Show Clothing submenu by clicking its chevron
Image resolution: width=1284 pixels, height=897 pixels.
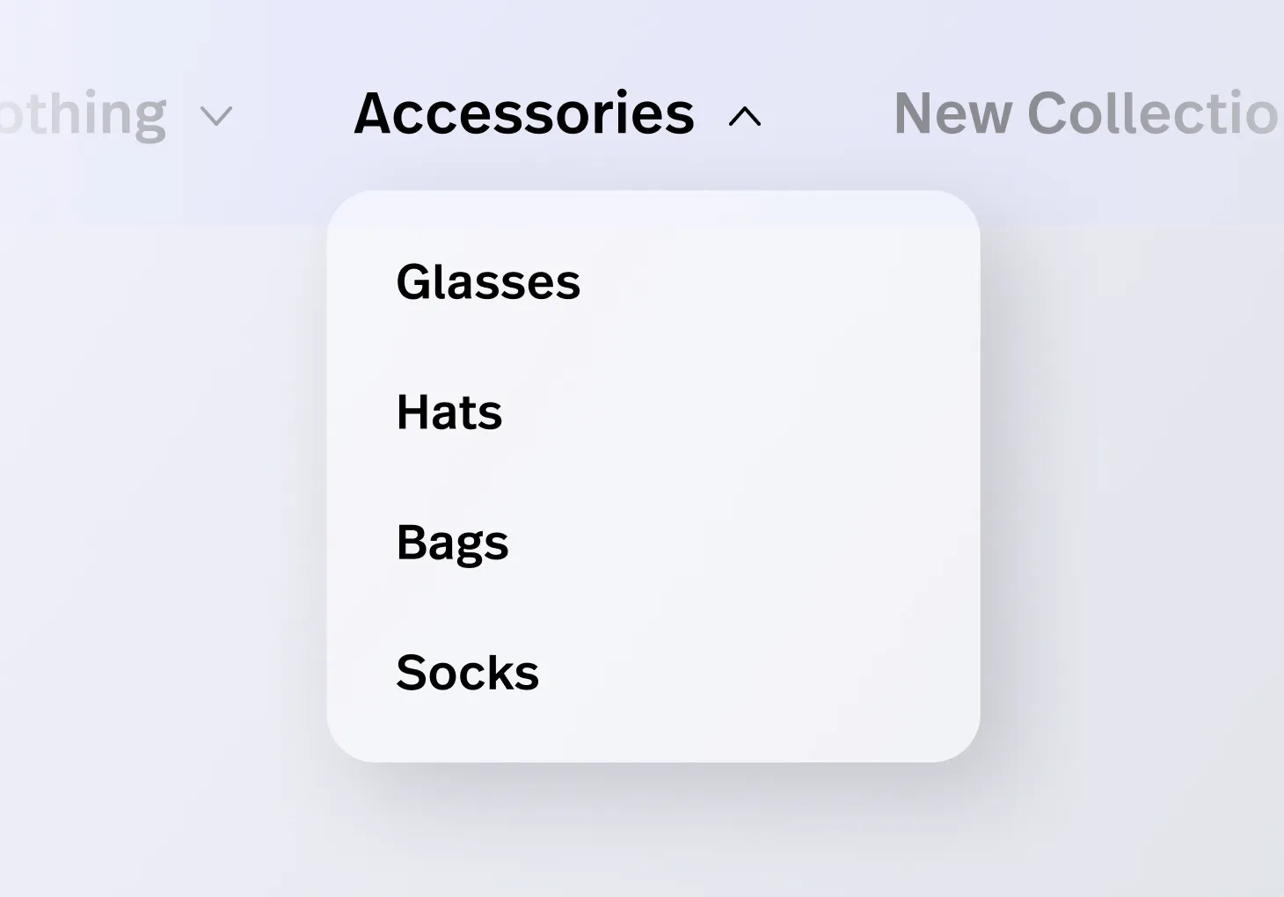(x=216, y=116)
